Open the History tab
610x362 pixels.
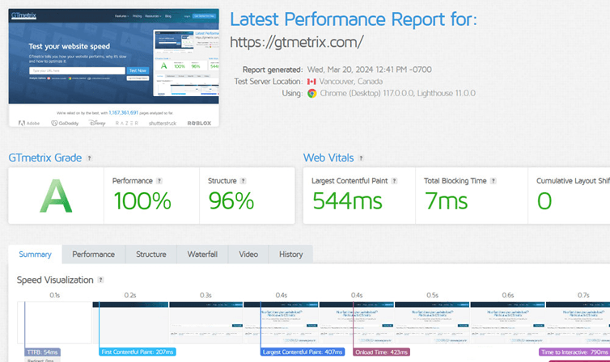coord(290,255)
